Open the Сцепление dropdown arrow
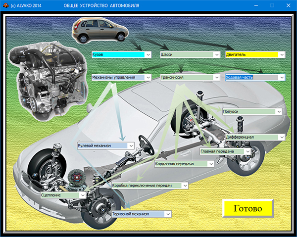297x237 pixels. [x=83, y=195]
